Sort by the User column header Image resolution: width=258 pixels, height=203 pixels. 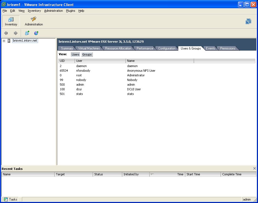click(100, 61)
